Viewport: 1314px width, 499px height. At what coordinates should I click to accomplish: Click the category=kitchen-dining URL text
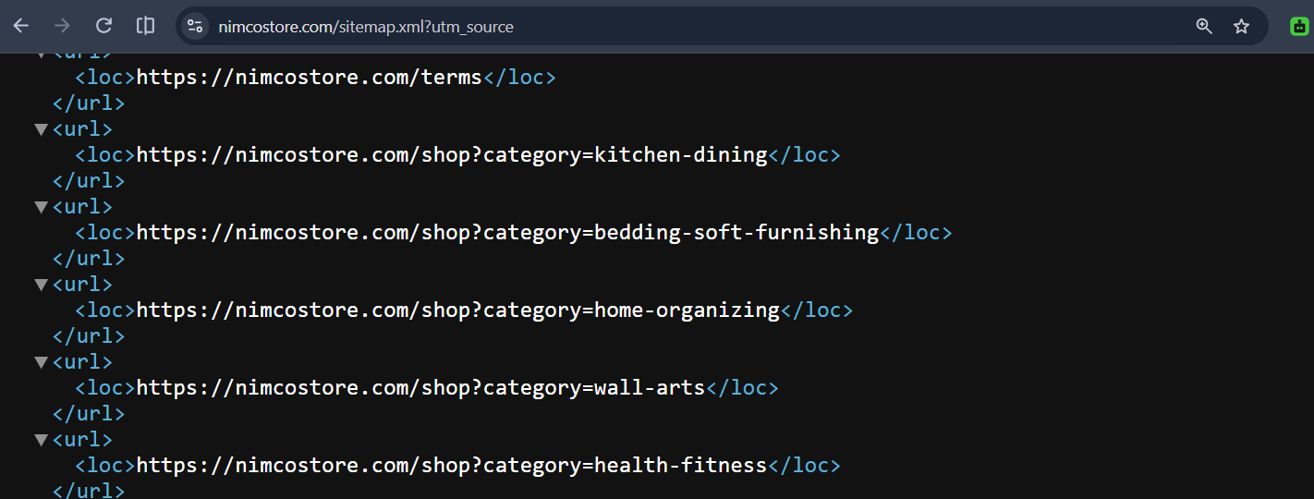(x=453, y=155)
